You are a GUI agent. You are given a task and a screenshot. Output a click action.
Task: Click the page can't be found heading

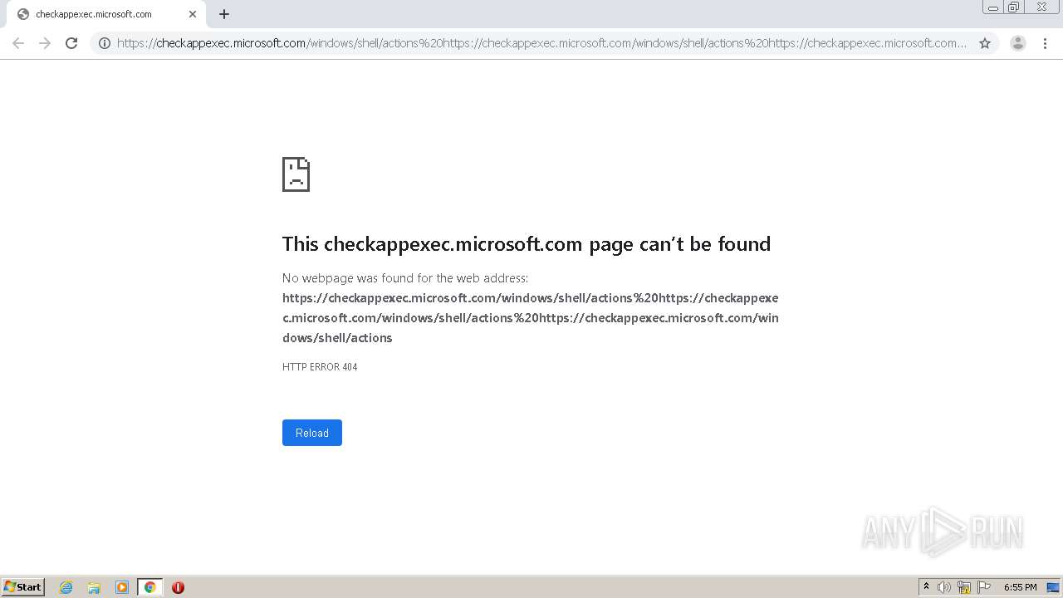(527, 244)
